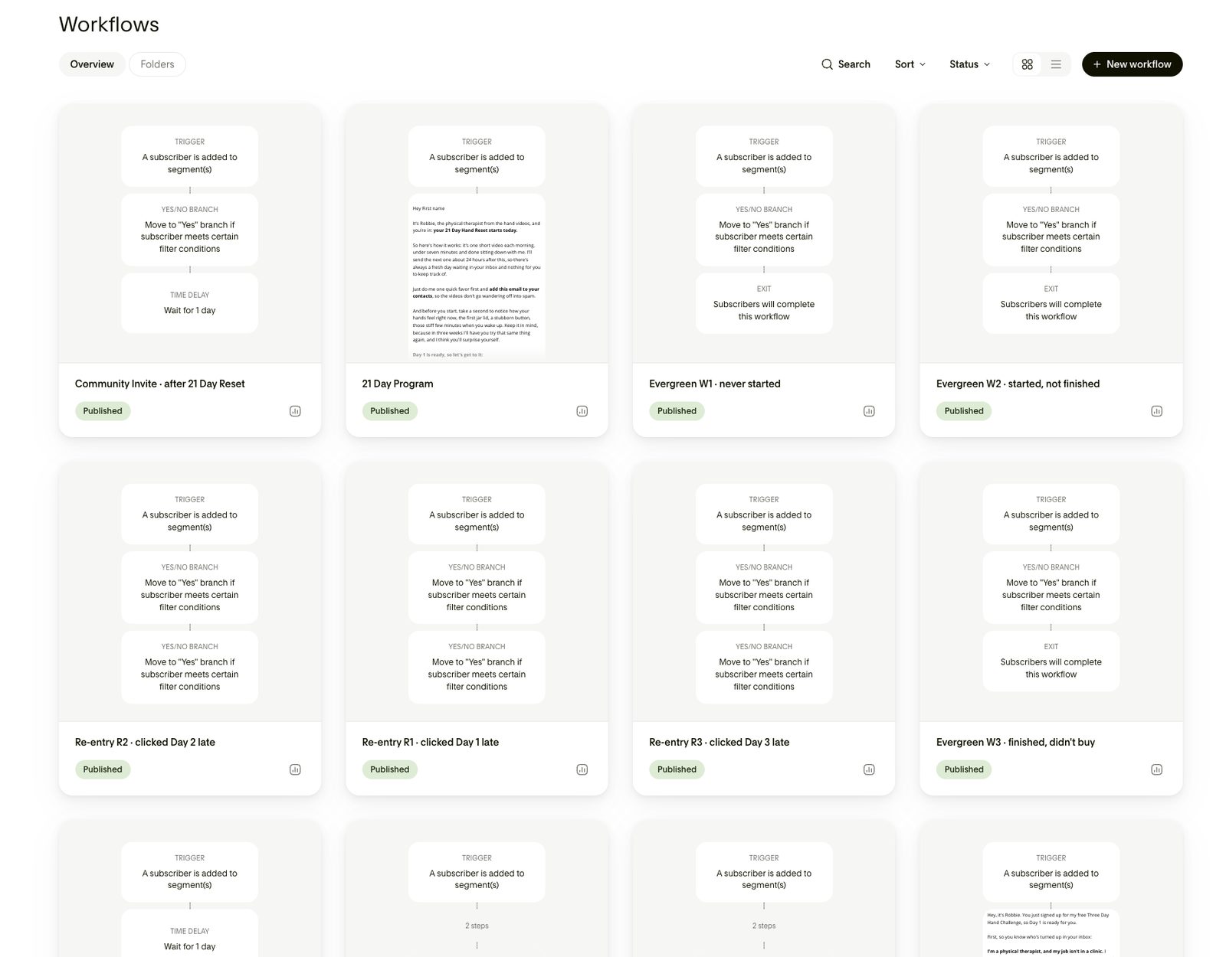Open Evergreen W3 · finished, didn't buy title

point(1015,742)
